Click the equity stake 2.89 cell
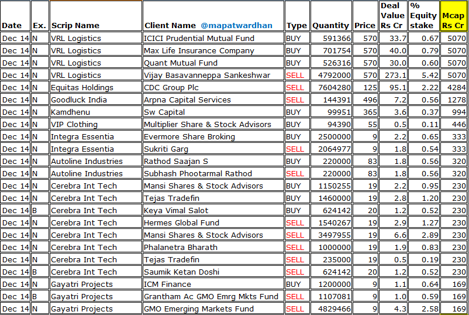 pos(424,235)
